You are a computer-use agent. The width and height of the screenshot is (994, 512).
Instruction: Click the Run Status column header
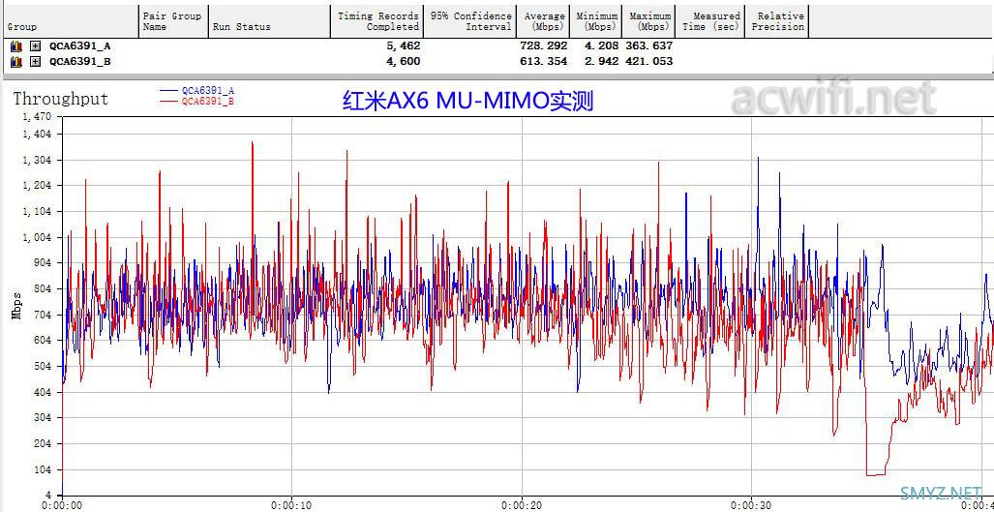[x=269, y=21]
